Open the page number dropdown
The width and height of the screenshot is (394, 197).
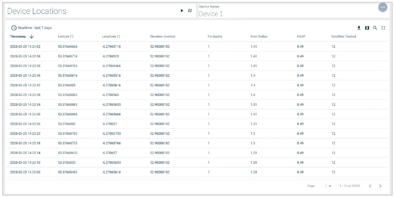tap(328, 186)
